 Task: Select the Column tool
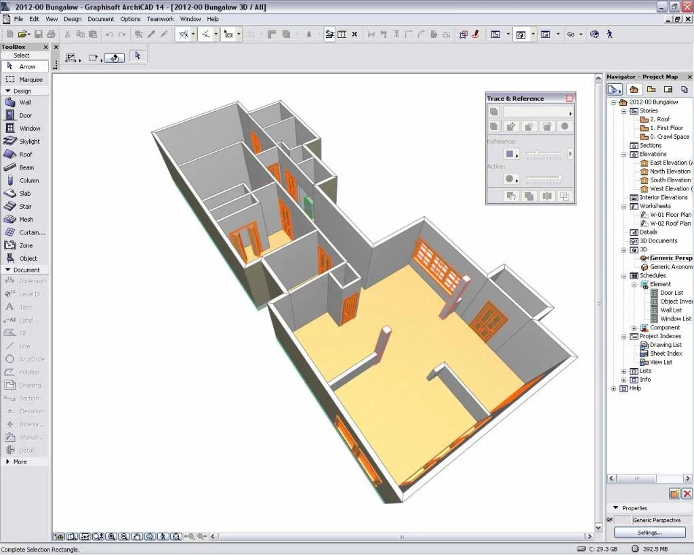(x=24, y=180)
